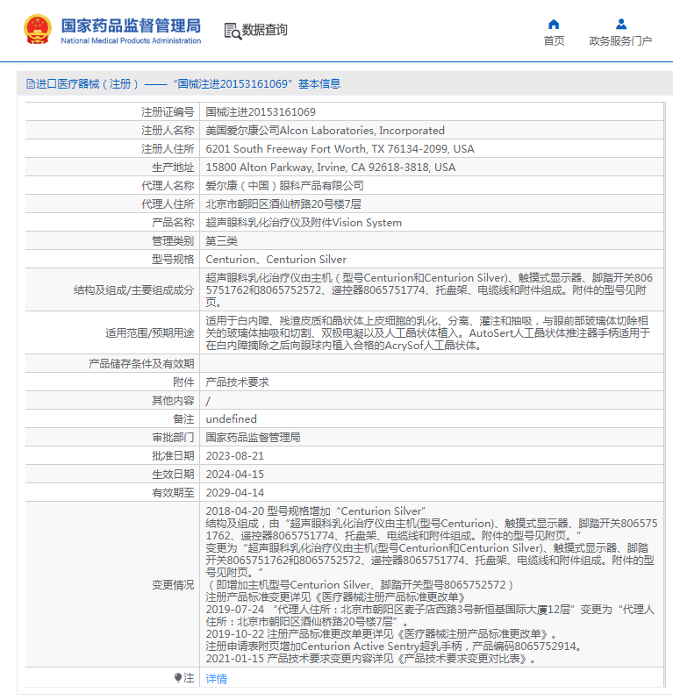This screenshot has width=673, height=700.
Task: Select agent name 爱尔康（中国）眼科产品有限公司
Action: pyautogui.click(x=284, y=185)
